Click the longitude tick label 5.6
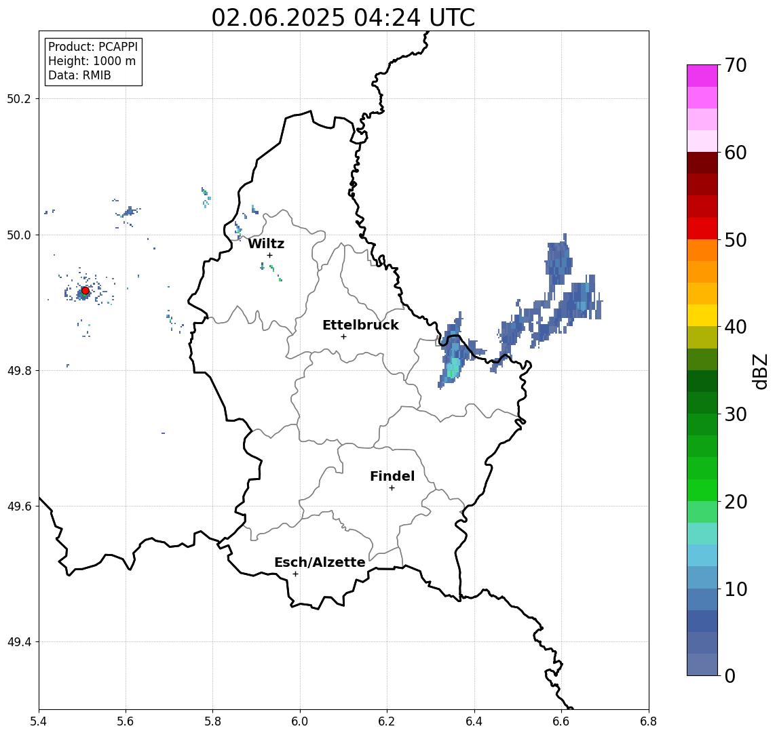The image size is (777, 735). (126, 721)
